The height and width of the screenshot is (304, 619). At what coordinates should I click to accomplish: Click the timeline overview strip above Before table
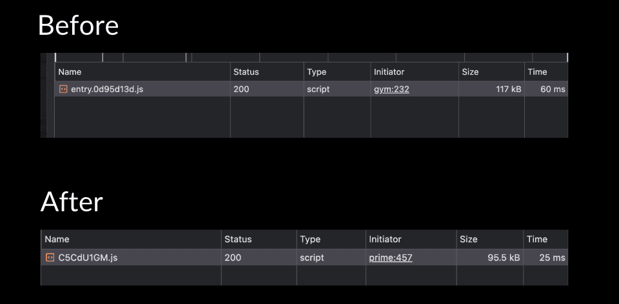coord(311,57)
